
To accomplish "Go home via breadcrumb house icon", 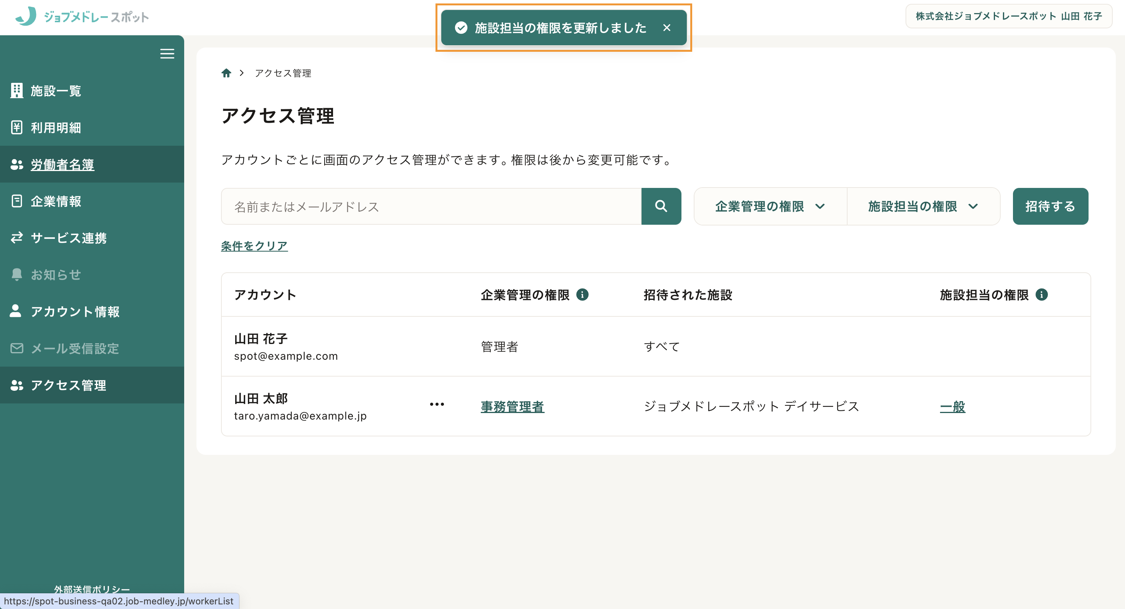I will point(226,73).
